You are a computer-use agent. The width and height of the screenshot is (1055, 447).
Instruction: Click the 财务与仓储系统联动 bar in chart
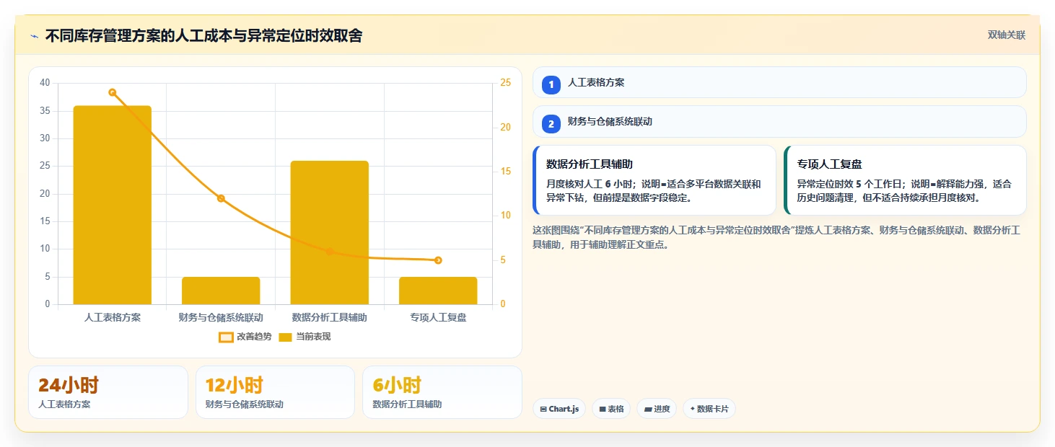click(221, 291)
